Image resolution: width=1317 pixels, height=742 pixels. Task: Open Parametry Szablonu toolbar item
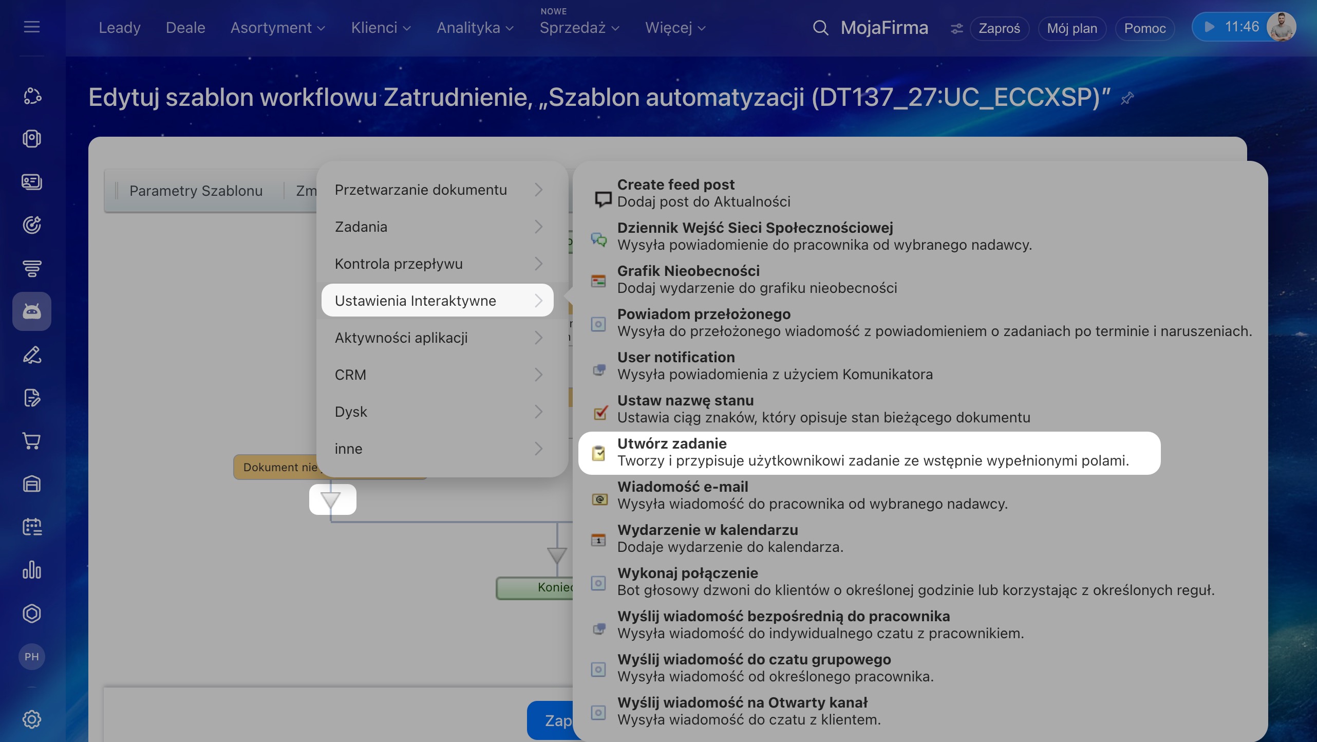point(196,191)
